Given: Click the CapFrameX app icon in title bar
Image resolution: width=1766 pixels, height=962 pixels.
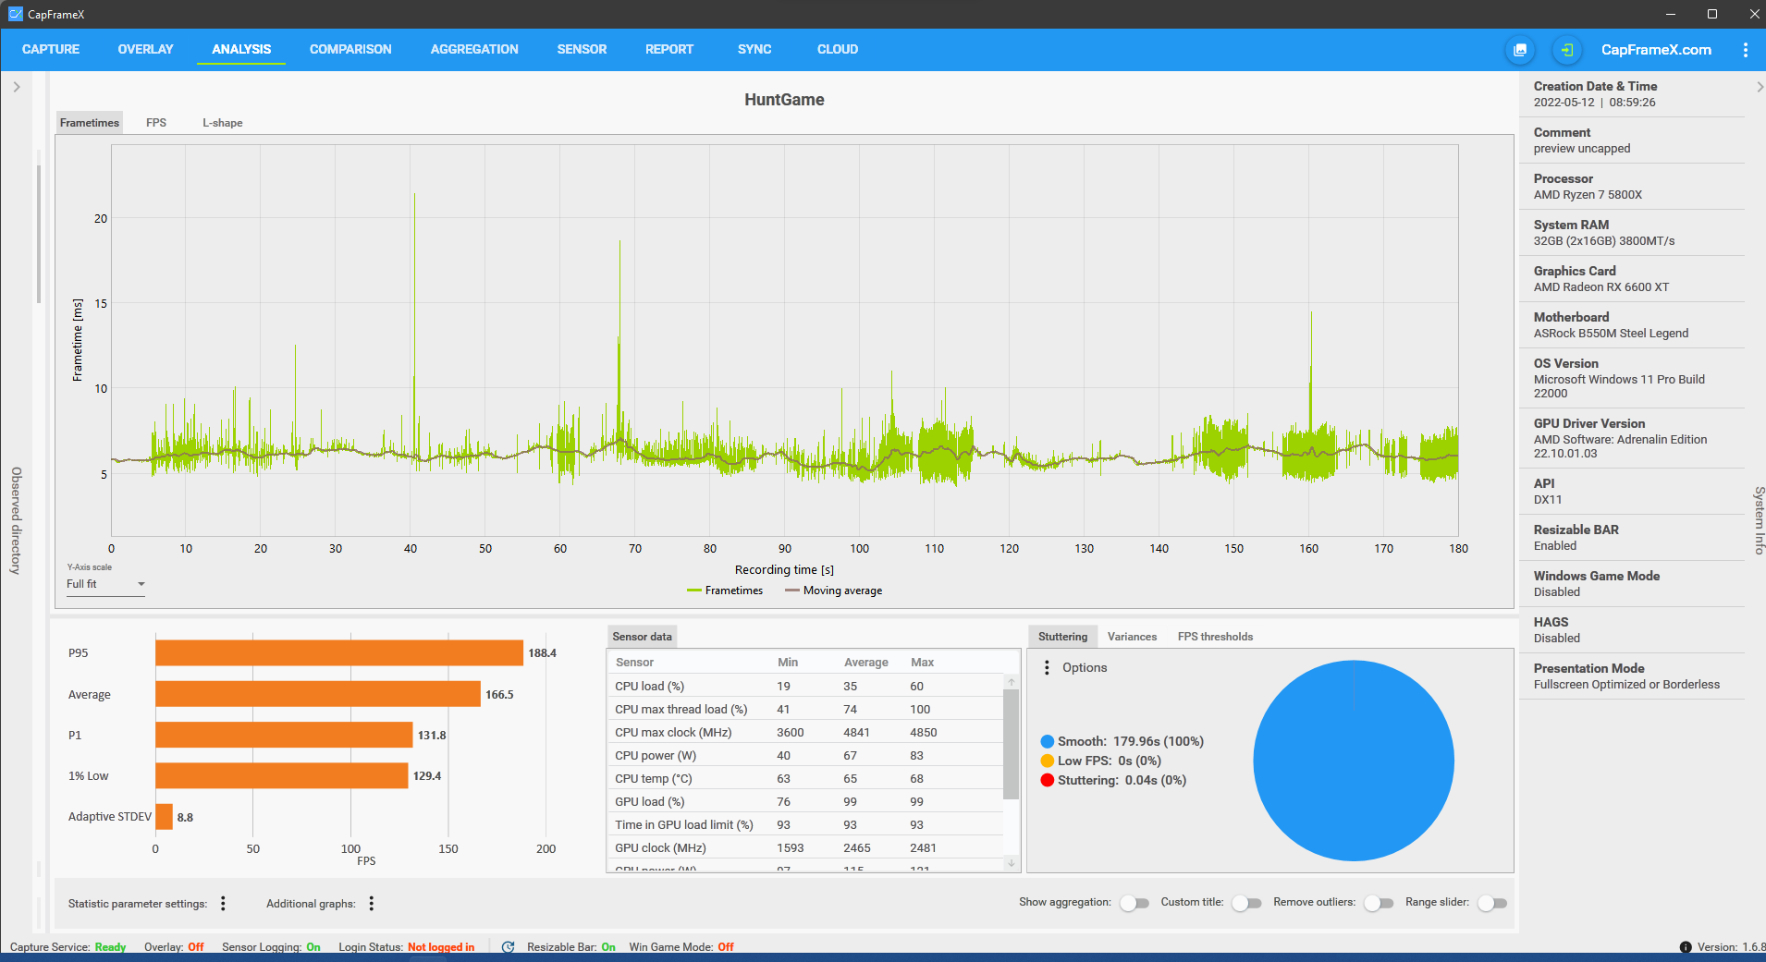Looking at the screenshot, I should [x=15, y=14].
